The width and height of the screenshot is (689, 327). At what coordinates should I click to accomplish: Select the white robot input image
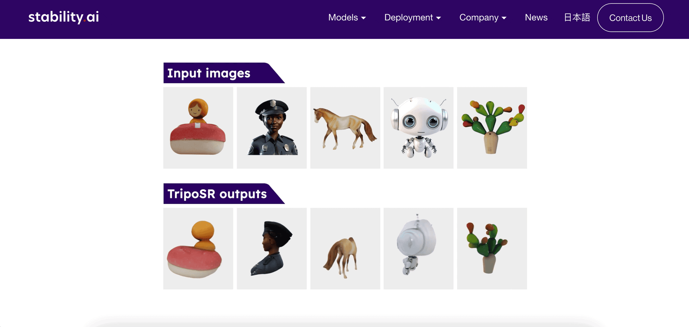(419, 128)
